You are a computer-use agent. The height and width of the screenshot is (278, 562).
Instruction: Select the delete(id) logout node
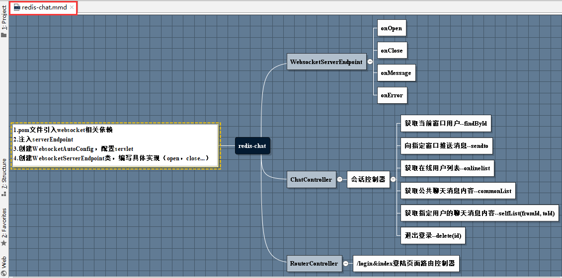tap(432, 236)
